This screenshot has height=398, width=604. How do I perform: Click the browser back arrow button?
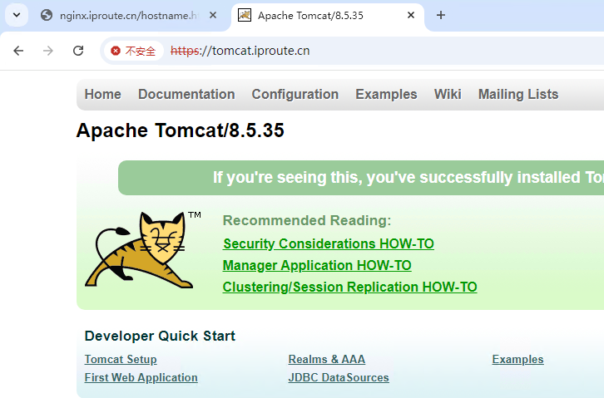point(18,51)
